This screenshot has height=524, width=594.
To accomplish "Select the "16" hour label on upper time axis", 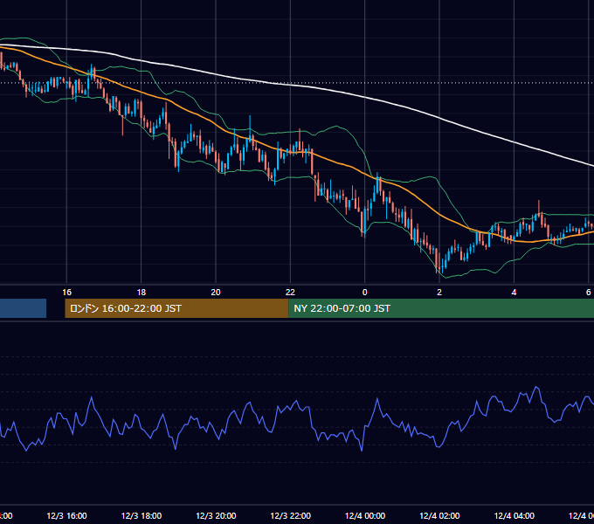I will coord(66,292).
